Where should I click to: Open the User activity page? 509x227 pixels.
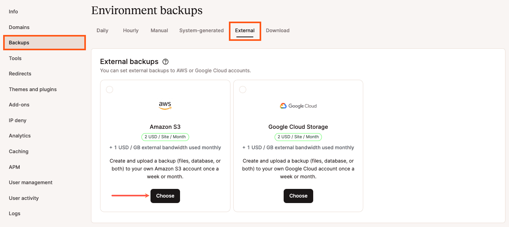pos(24,198)
